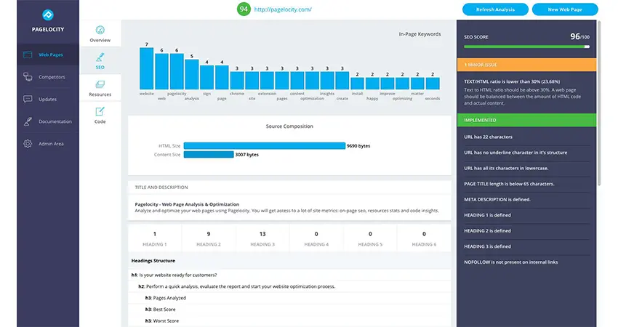Viewport: 618px width, 327px height.
Task: Click the SEO tab icon
Action: coord(100,57)
